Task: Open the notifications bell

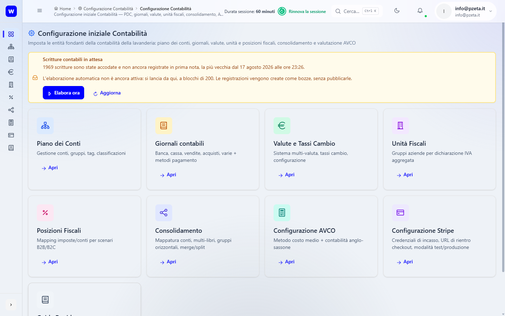Action: pos(420,11)
